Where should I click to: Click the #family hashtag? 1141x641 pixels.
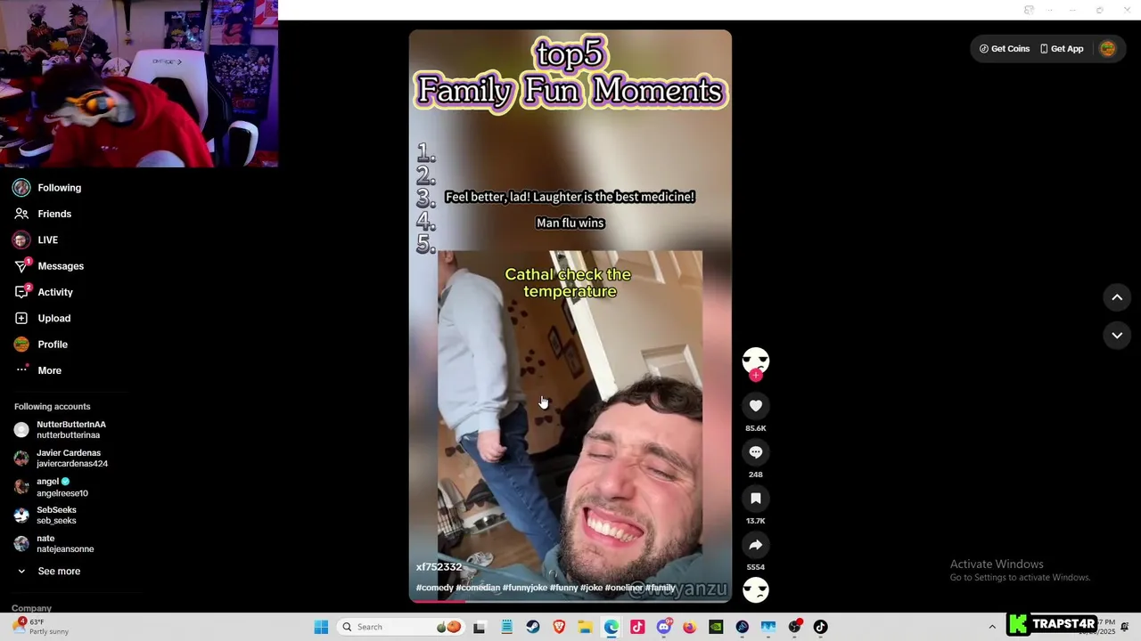661,588
